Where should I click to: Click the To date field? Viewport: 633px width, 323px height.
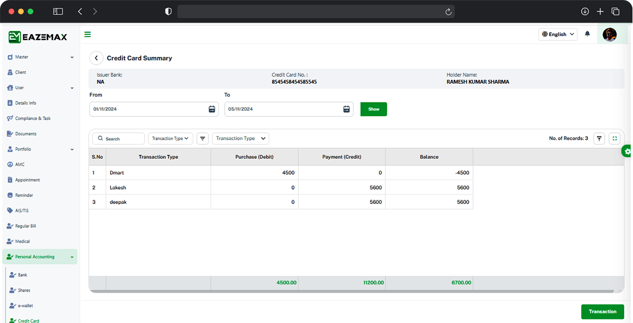click(x=289, y=109)
